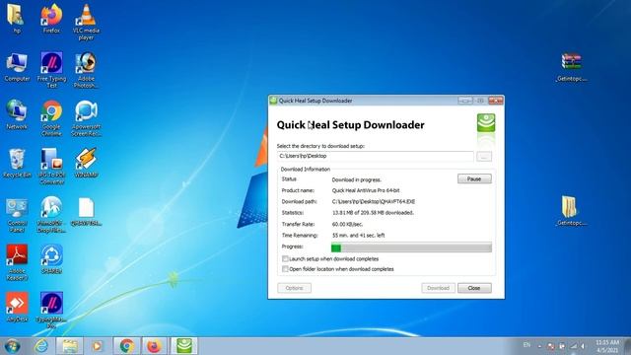The width and height of the screenshot is (631, 355).
Task: Open the Control Panel desktop icon
Action: pos(17,215)
